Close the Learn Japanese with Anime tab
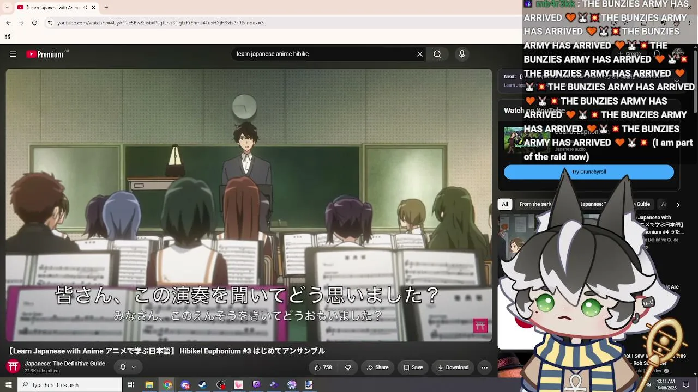698x392 pixels. (x=93, y=7)
